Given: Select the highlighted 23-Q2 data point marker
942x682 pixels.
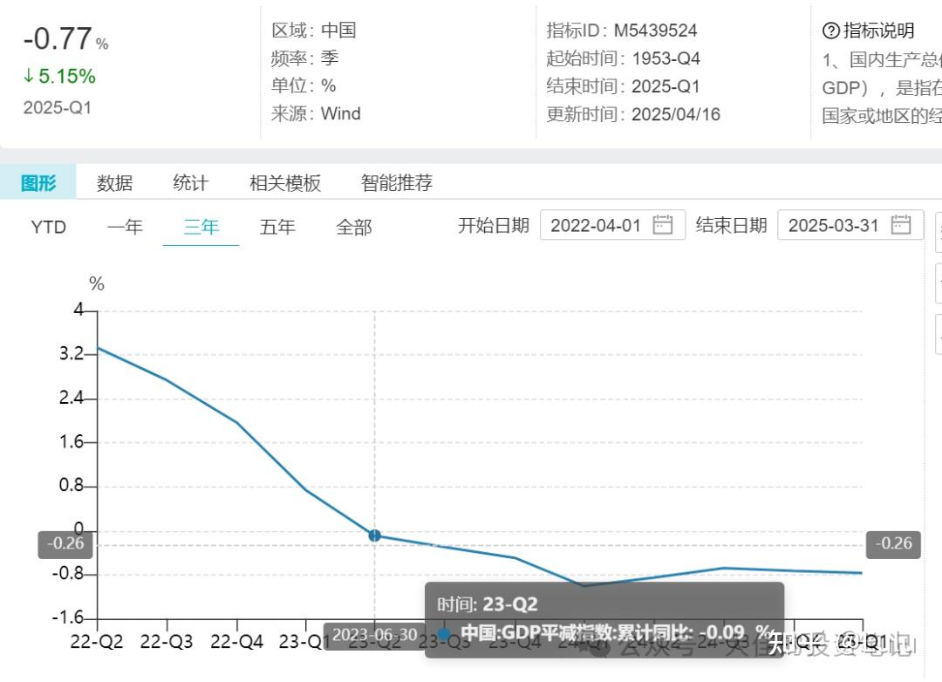Looking at the screenshot, I should pyautogui.click(x=374, y=535).
